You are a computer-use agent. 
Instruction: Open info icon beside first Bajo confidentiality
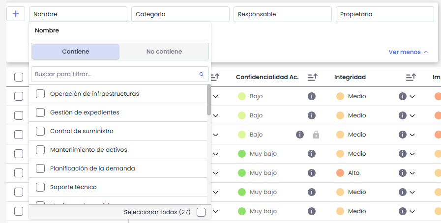pyautogui.click(x=311, y=96)
